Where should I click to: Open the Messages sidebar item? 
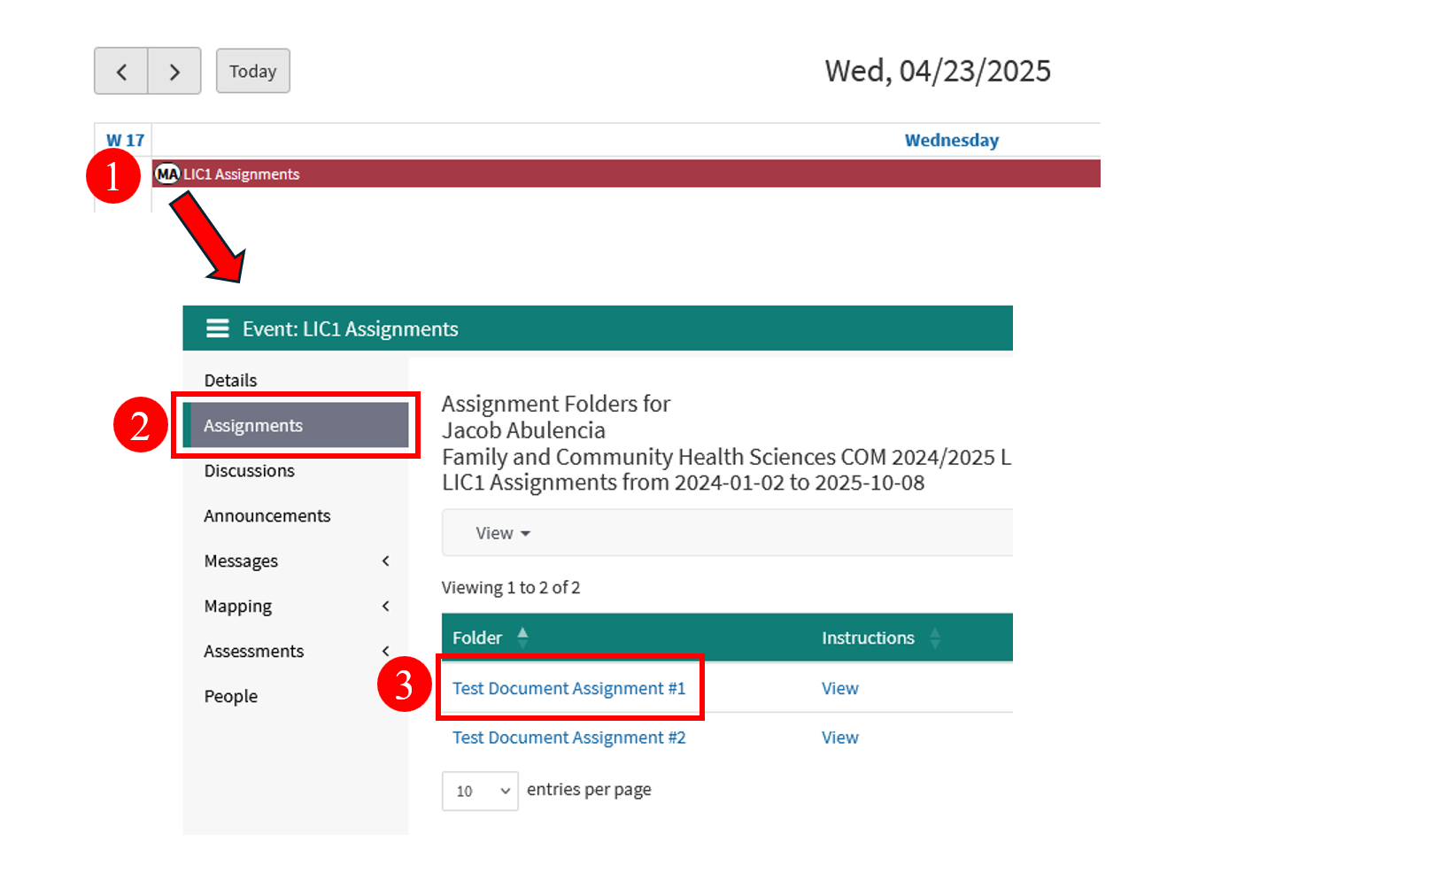point(241,560)
